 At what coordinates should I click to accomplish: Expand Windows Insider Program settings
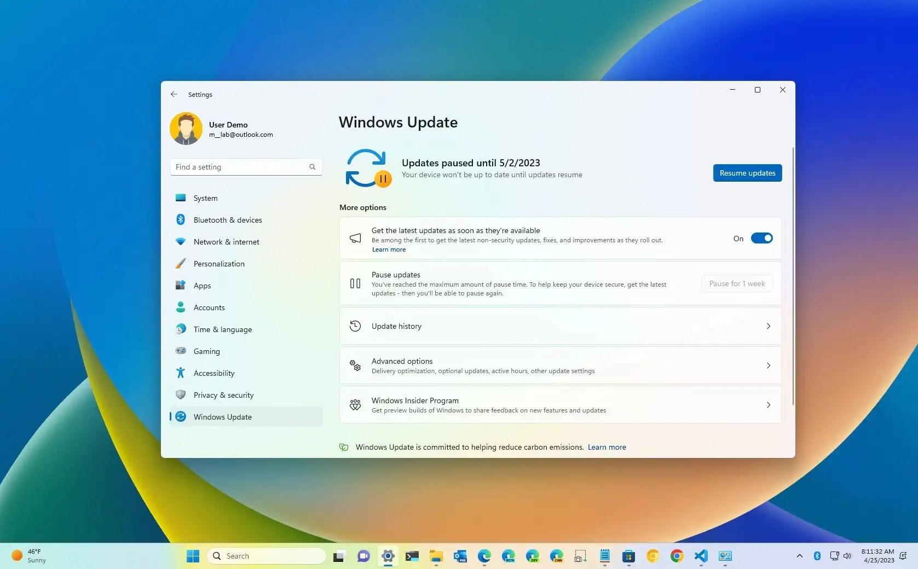click(x=769, y=405)
